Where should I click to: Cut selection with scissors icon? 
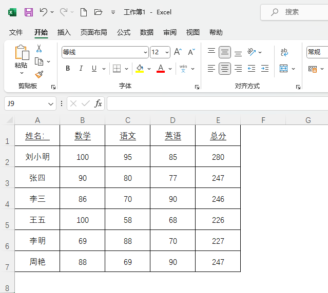tap(39, 48)
